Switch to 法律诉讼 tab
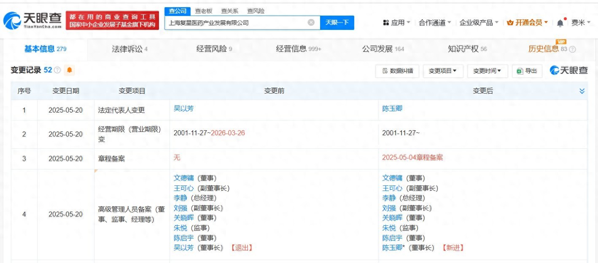Screen dimensions: 598x263 tap(129, 49)
